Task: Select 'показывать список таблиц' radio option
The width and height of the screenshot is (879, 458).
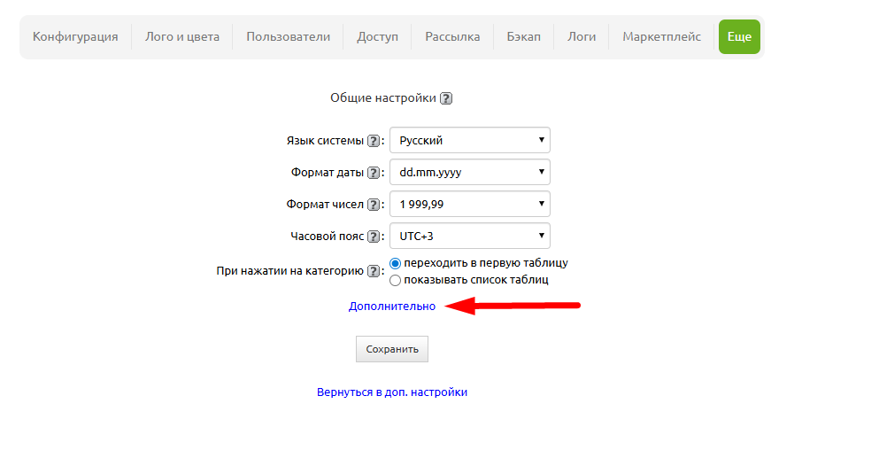Action: (x=396, y=280)
